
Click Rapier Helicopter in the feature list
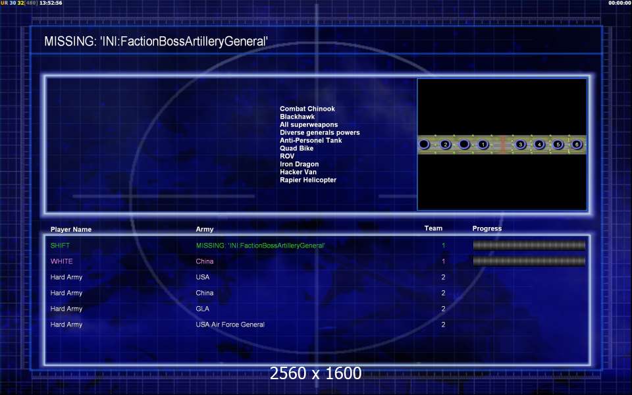tap(308, 180)
